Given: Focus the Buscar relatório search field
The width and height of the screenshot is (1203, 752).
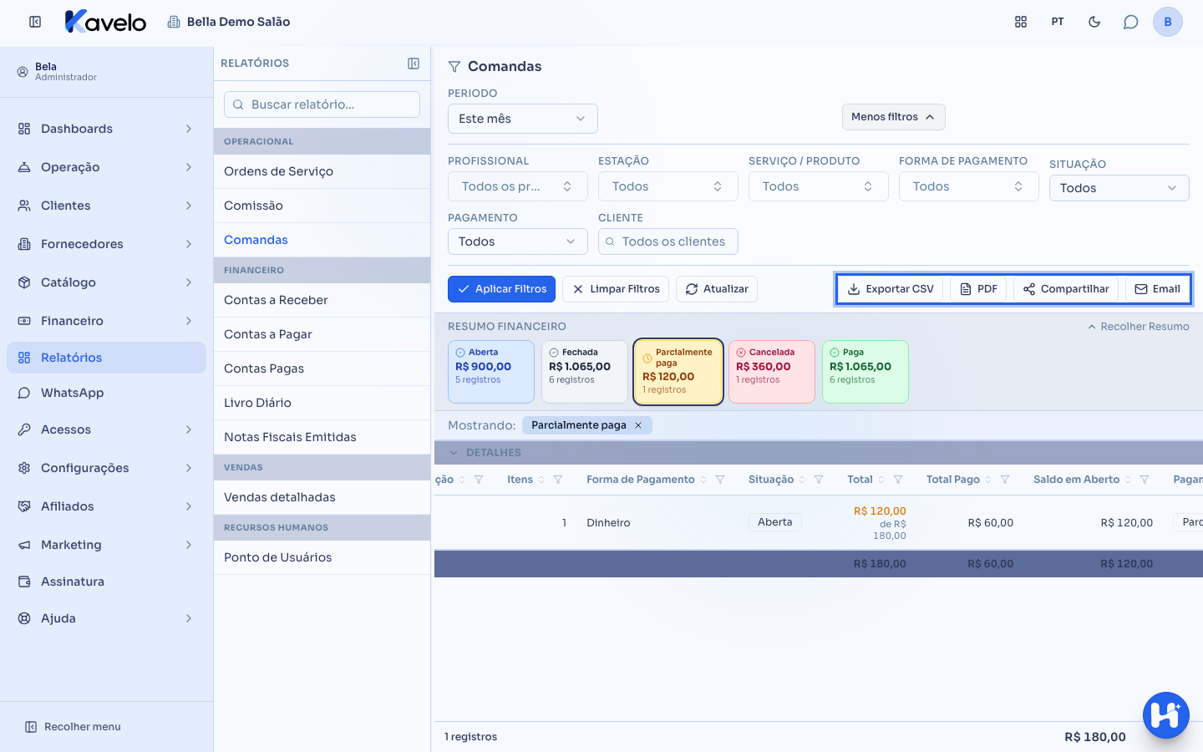Looking at the screenshot, I should pyautogui.click(x=322, y=104).
